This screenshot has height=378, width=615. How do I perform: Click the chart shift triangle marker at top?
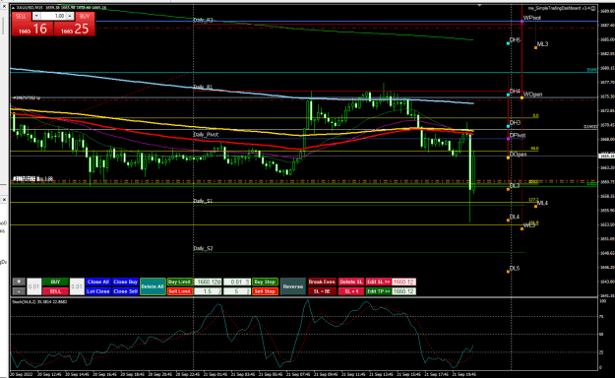[x=479, y=6]
